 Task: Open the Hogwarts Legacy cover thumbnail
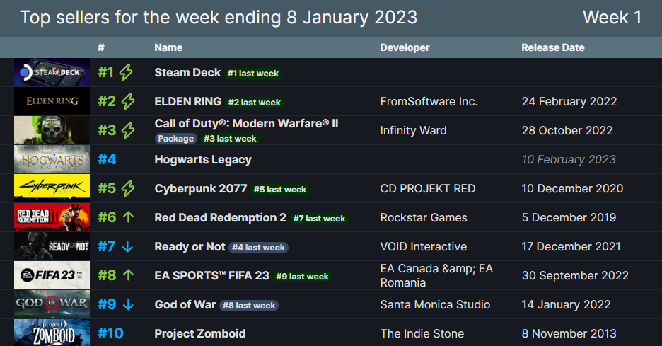[x=52, y=160]
